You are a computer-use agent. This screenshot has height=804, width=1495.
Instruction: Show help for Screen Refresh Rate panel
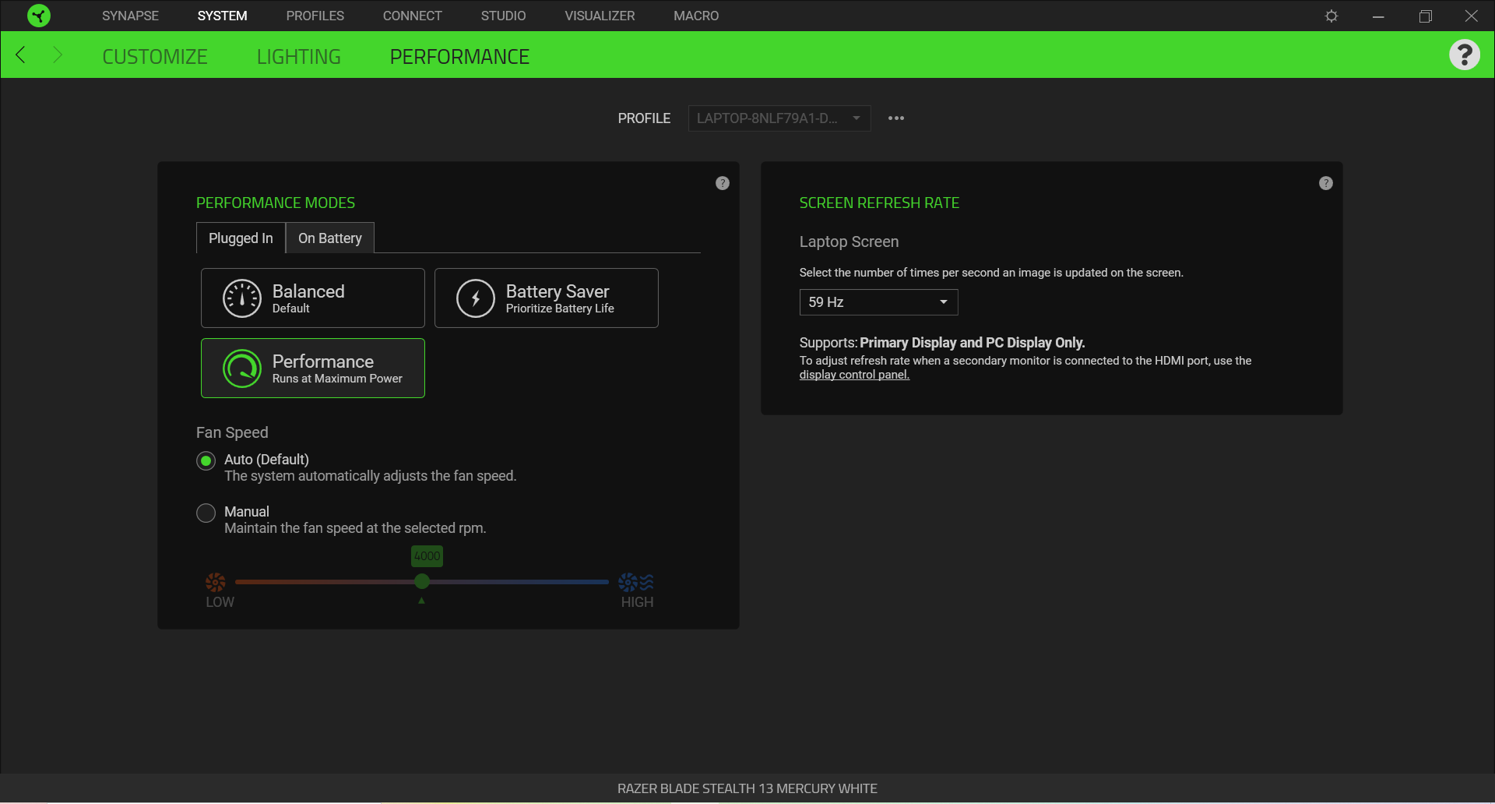point(1326,183)
